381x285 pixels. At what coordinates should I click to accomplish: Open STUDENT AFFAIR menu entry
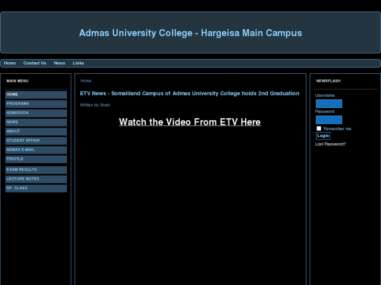[36, 141]
